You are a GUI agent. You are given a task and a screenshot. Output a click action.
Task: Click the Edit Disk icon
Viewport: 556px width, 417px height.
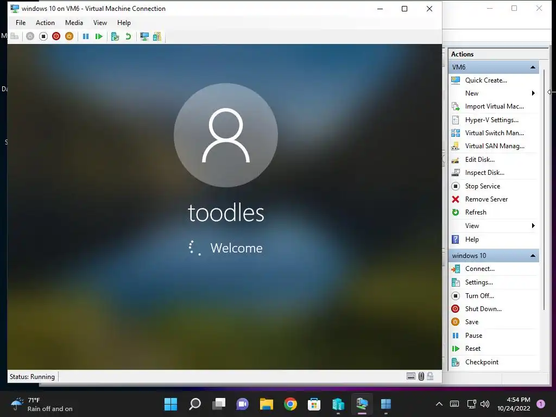click(456, 160)
